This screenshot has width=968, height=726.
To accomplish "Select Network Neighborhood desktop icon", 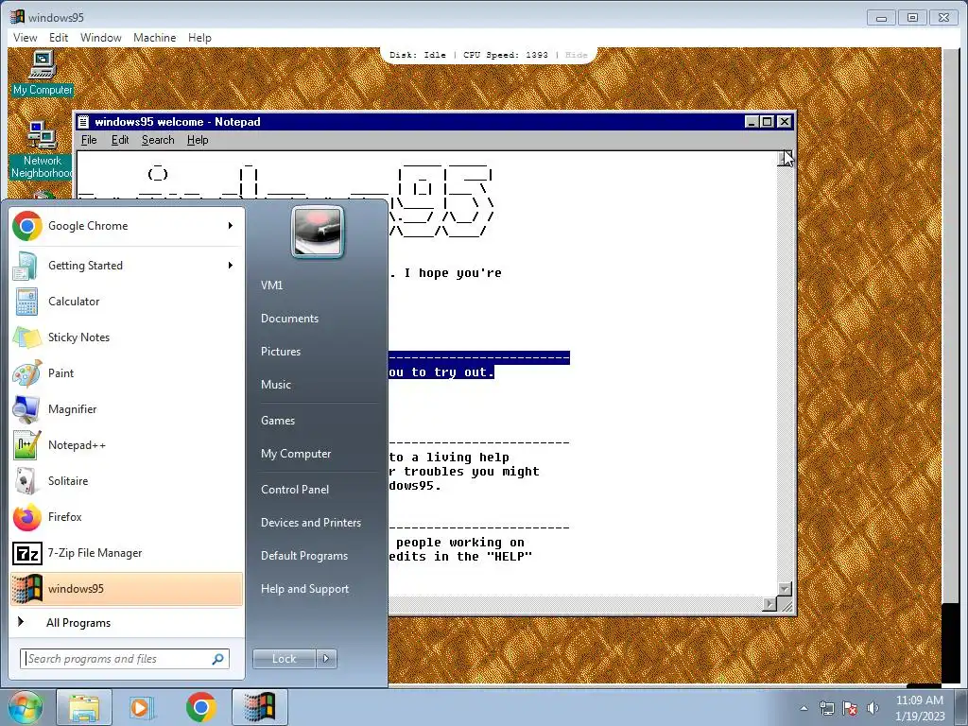I will (43, 150).
